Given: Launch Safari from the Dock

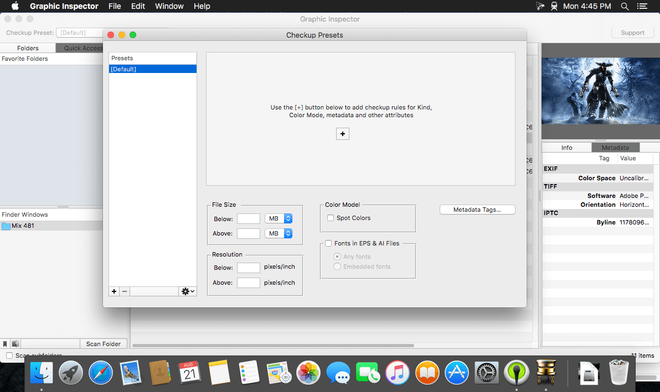Looking at the screenshot, I should 101,373.
